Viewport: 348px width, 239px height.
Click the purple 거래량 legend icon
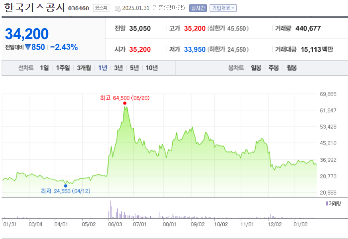(x=327, y=203)
